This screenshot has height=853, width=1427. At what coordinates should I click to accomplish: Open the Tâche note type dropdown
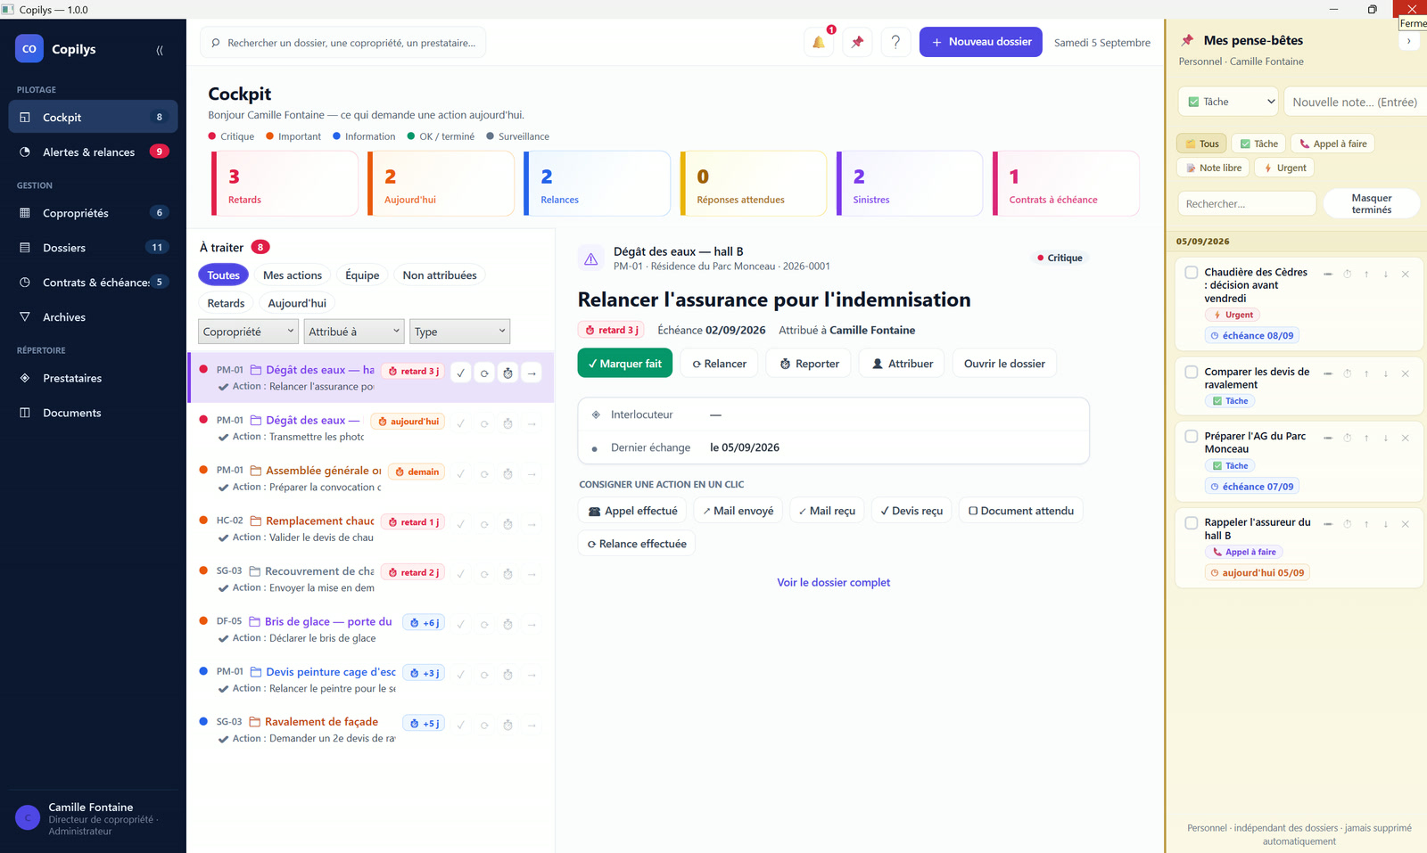(1228, 102)
